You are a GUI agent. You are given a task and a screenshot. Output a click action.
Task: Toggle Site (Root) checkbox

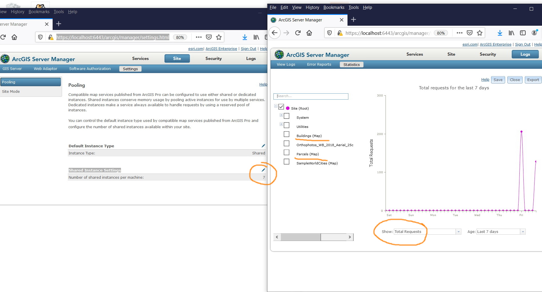point(281,107)
